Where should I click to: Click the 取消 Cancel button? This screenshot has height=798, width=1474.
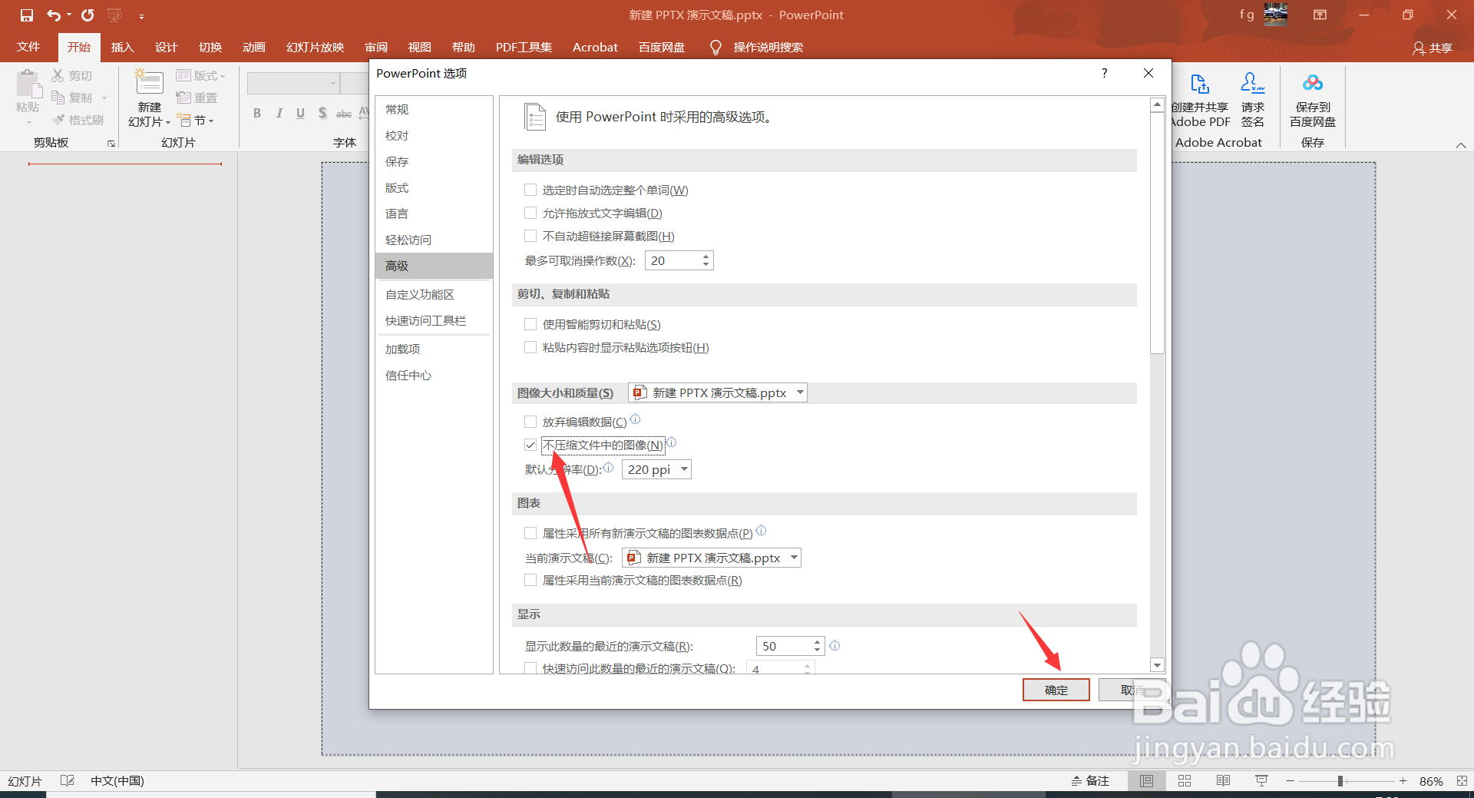point(1132,690)
